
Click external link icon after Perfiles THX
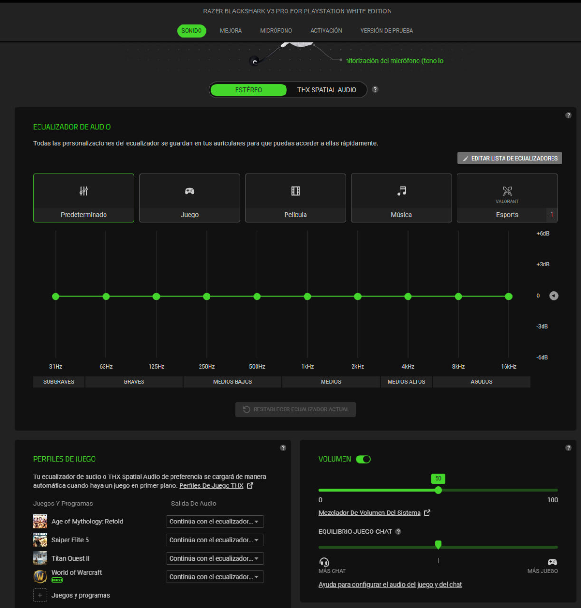[250, 485]
